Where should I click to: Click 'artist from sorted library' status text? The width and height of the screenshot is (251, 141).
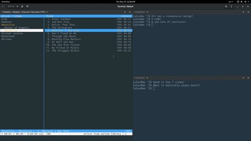pyautogui.click(x=102, y=134)
